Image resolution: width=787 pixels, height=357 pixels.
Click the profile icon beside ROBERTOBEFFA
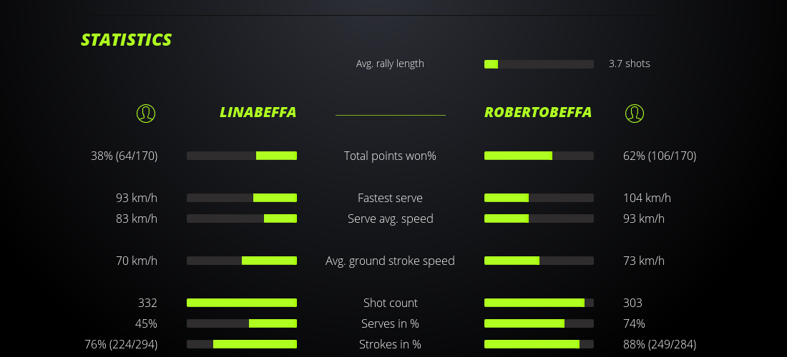click(x=635, y=113)
